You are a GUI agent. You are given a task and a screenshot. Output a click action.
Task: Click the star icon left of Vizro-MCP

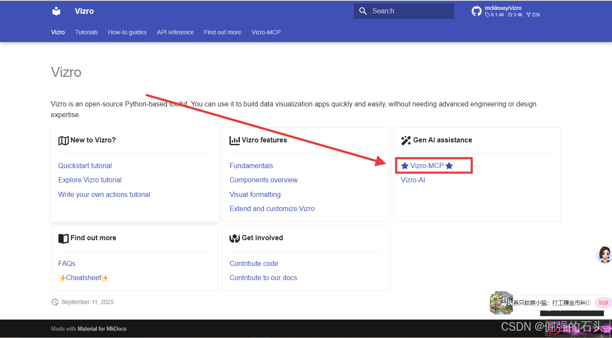click(405, 166)
